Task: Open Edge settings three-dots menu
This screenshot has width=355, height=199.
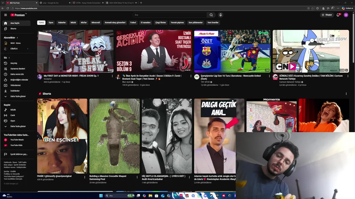Action: [x=338, y=8]
